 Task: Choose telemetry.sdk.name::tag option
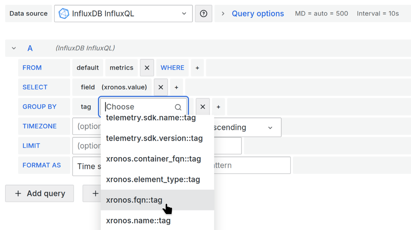click(x=157, y=118)
